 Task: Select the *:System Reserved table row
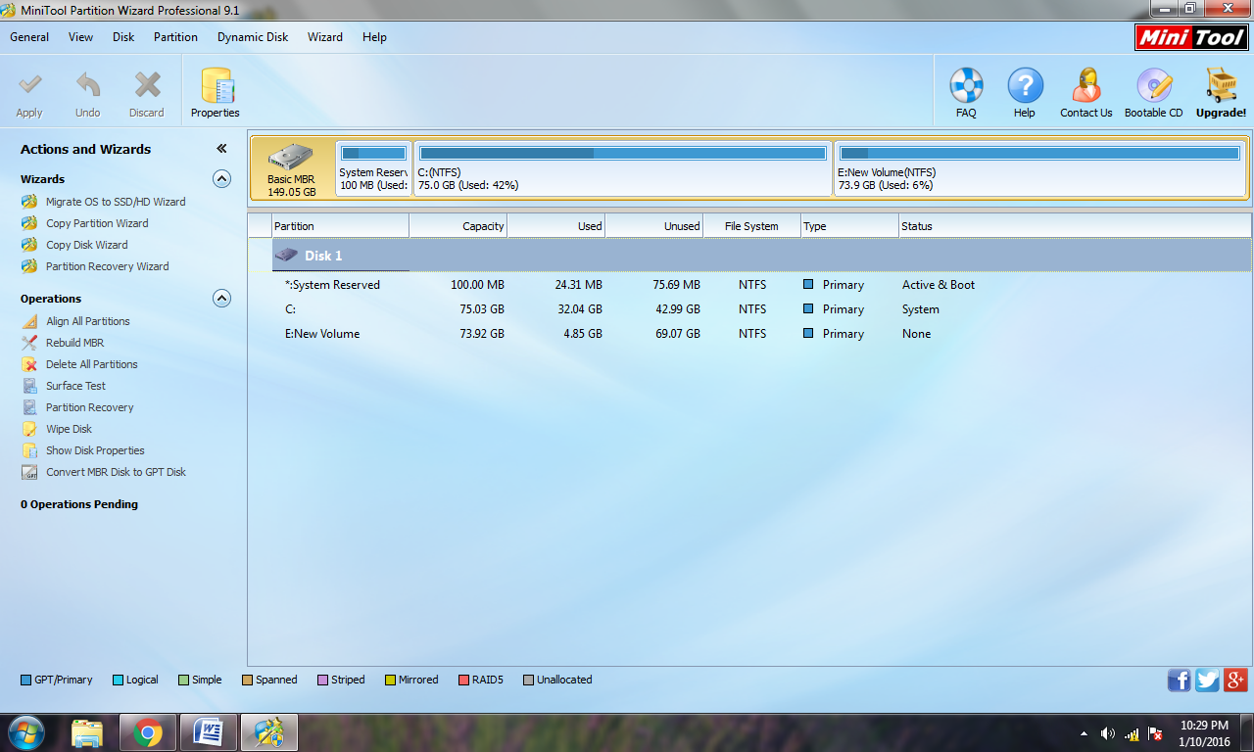coord(762,285)
